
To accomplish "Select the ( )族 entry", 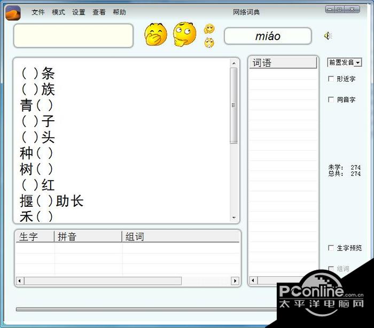I will coord(38,89).
